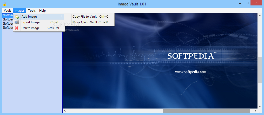Click the vertical scrollbar down arrow
264x115 pixels.
pos(260,106)
